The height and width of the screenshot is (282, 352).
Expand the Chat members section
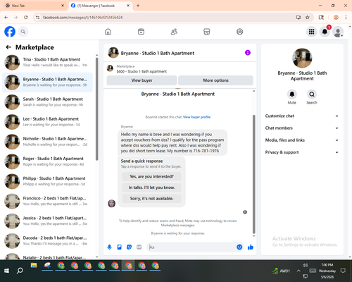[302, 128]
